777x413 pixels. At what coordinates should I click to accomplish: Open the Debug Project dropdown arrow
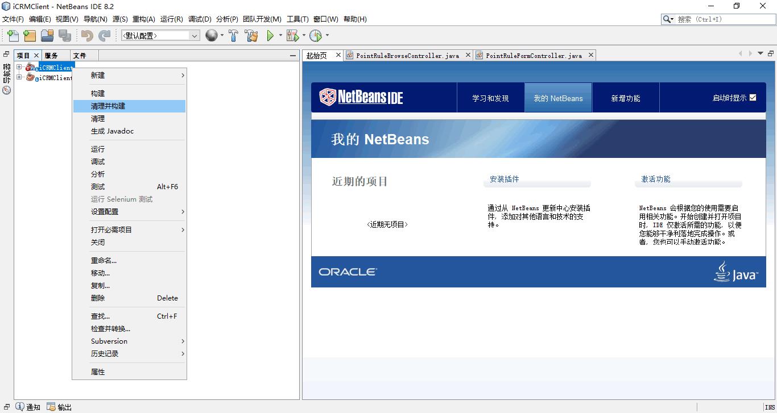click(304, 36)
